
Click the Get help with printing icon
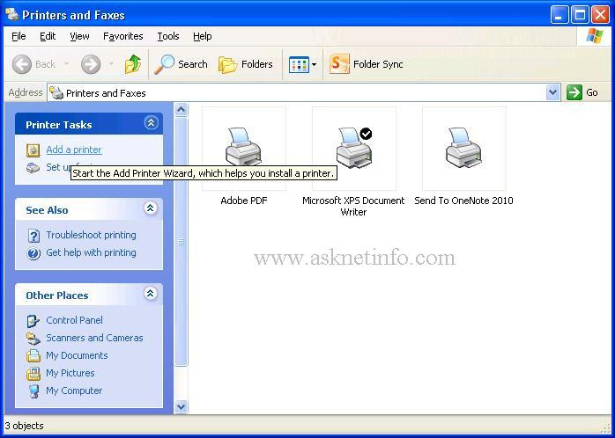pyautogui.click(x=33, y=253)
